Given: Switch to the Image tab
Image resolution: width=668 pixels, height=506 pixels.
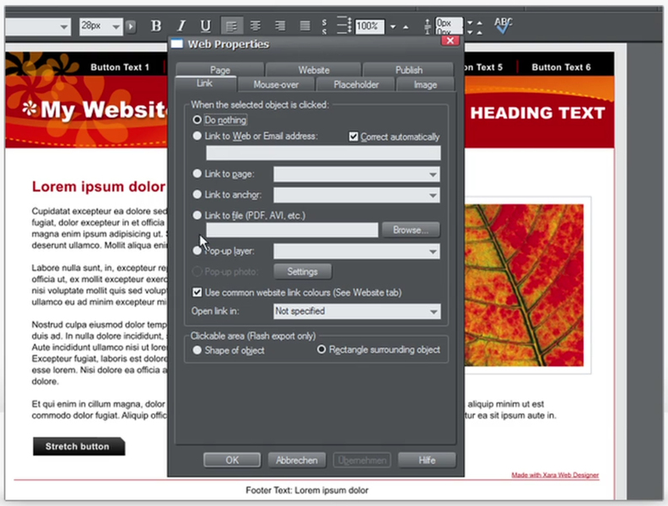Looking at the screenshot, I should [425, 84].
